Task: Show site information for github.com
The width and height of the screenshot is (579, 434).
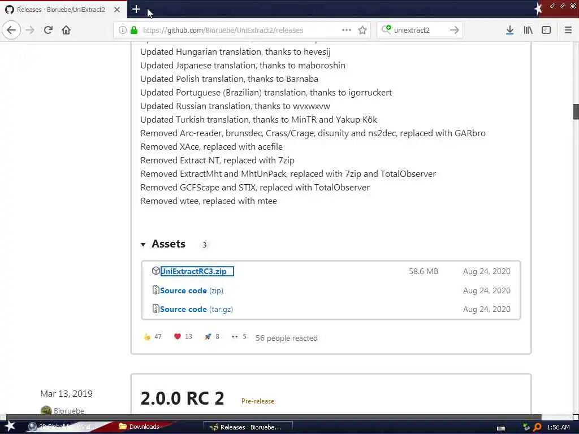Action: [x=122, y=30]
